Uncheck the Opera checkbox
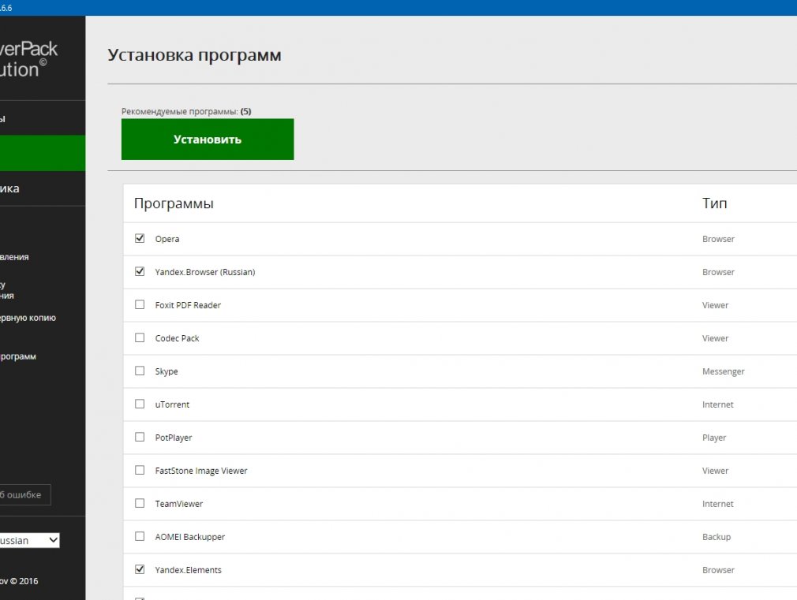 pyautogui.click(x=140, y=238)
